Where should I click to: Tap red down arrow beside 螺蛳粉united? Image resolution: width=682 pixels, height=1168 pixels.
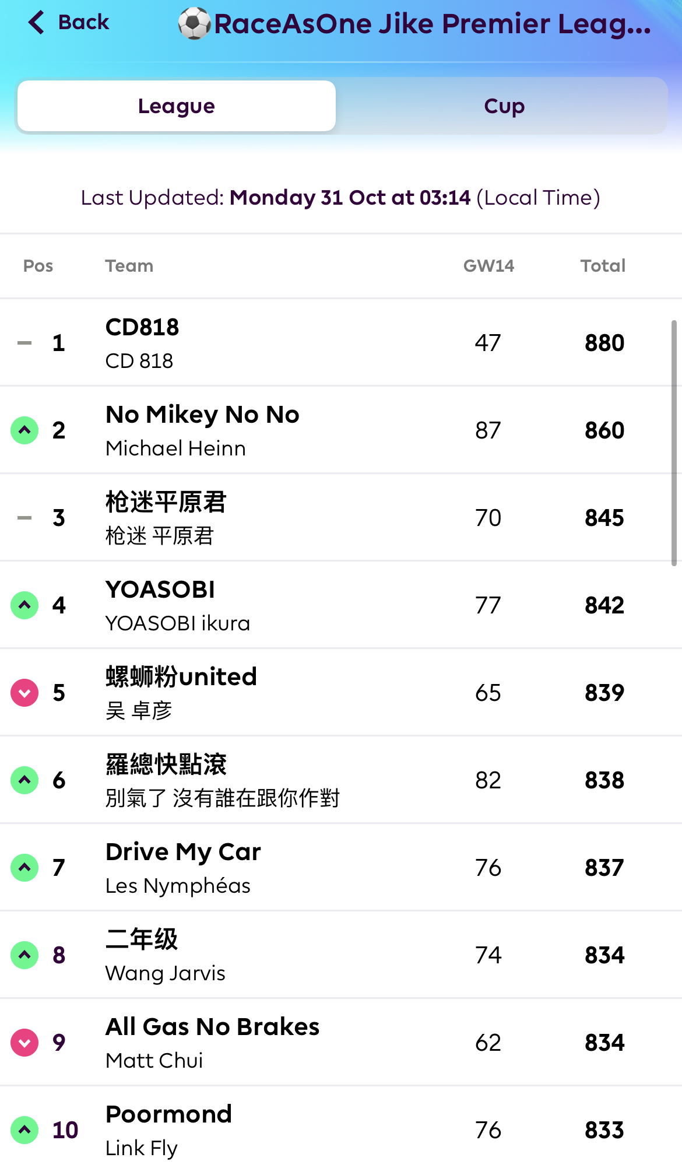coord(24,693)
